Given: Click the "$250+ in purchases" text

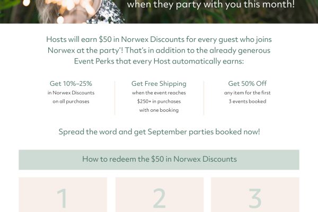Looking at the screenshot, I should tap(159, 101).
